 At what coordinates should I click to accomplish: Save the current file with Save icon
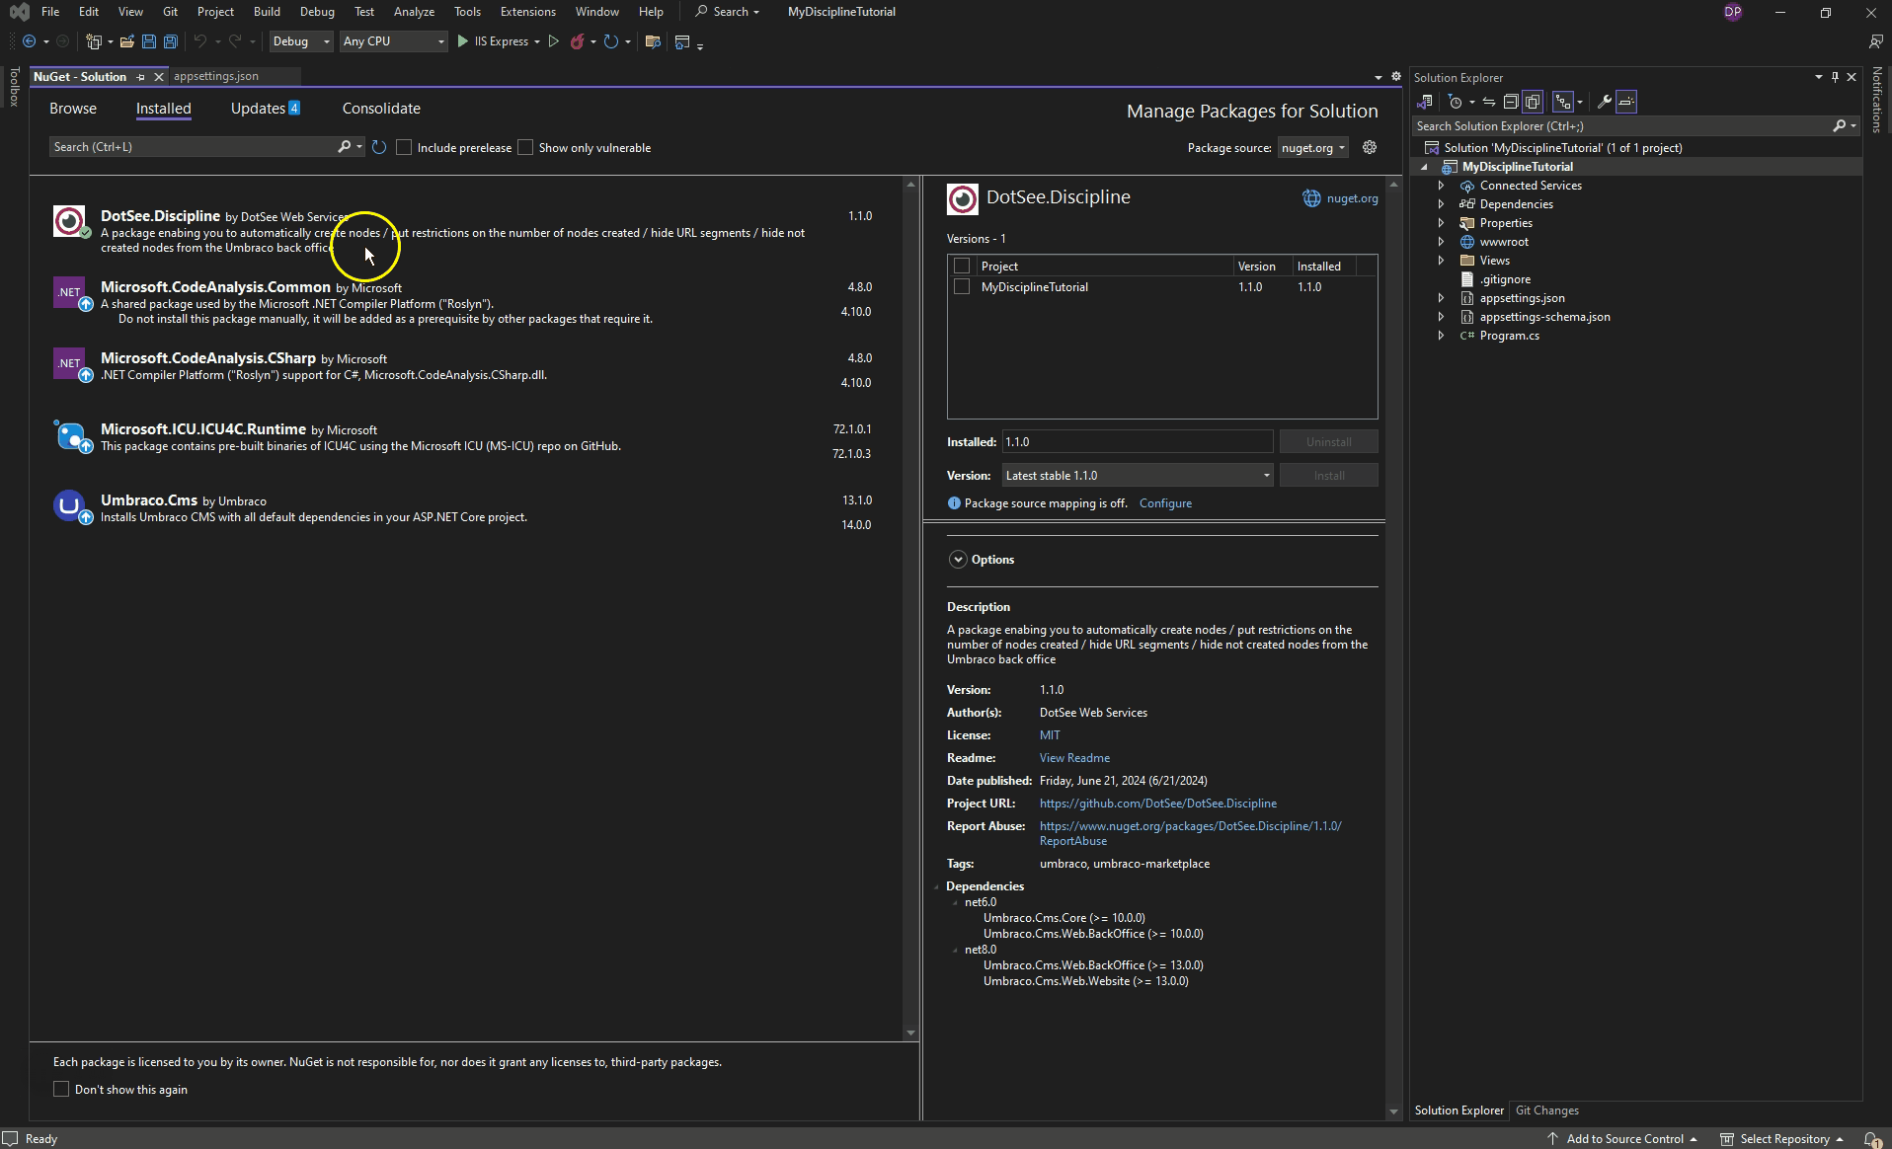point(149,41)
